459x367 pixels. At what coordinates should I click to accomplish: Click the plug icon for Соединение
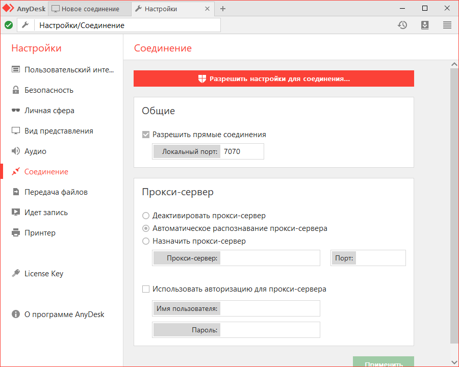point(16,171)
